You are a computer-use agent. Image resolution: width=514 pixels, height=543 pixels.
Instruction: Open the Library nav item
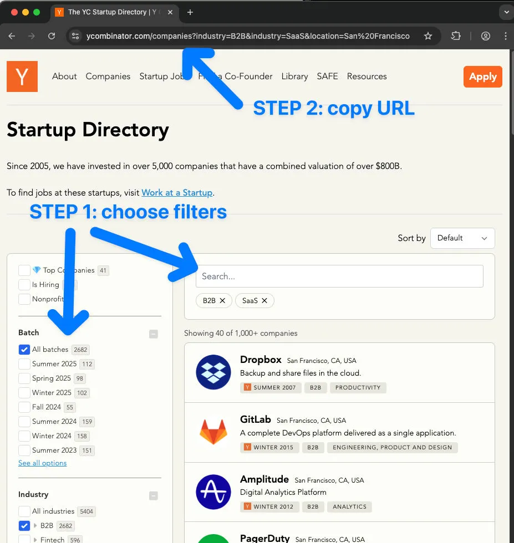point(294,76)
